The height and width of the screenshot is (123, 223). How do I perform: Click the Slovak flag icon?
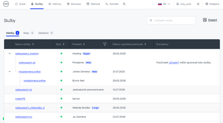pos(160,4)
